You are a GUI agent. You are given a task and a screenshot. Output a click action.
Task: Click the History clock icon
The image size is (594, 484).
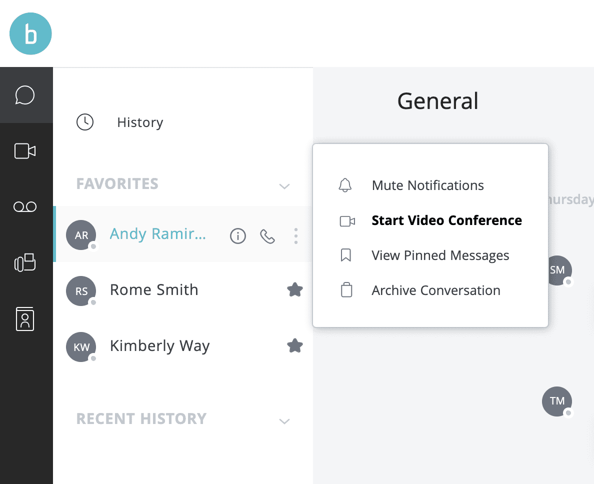tap(85, 122)
